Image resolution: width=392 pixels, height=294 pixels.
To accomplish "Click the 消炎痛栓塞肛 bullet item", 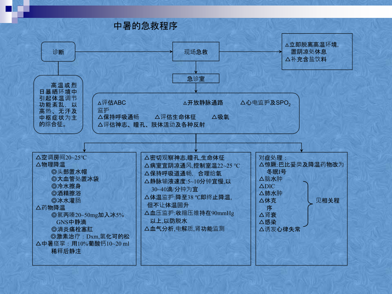I will (x=72, y=229).
